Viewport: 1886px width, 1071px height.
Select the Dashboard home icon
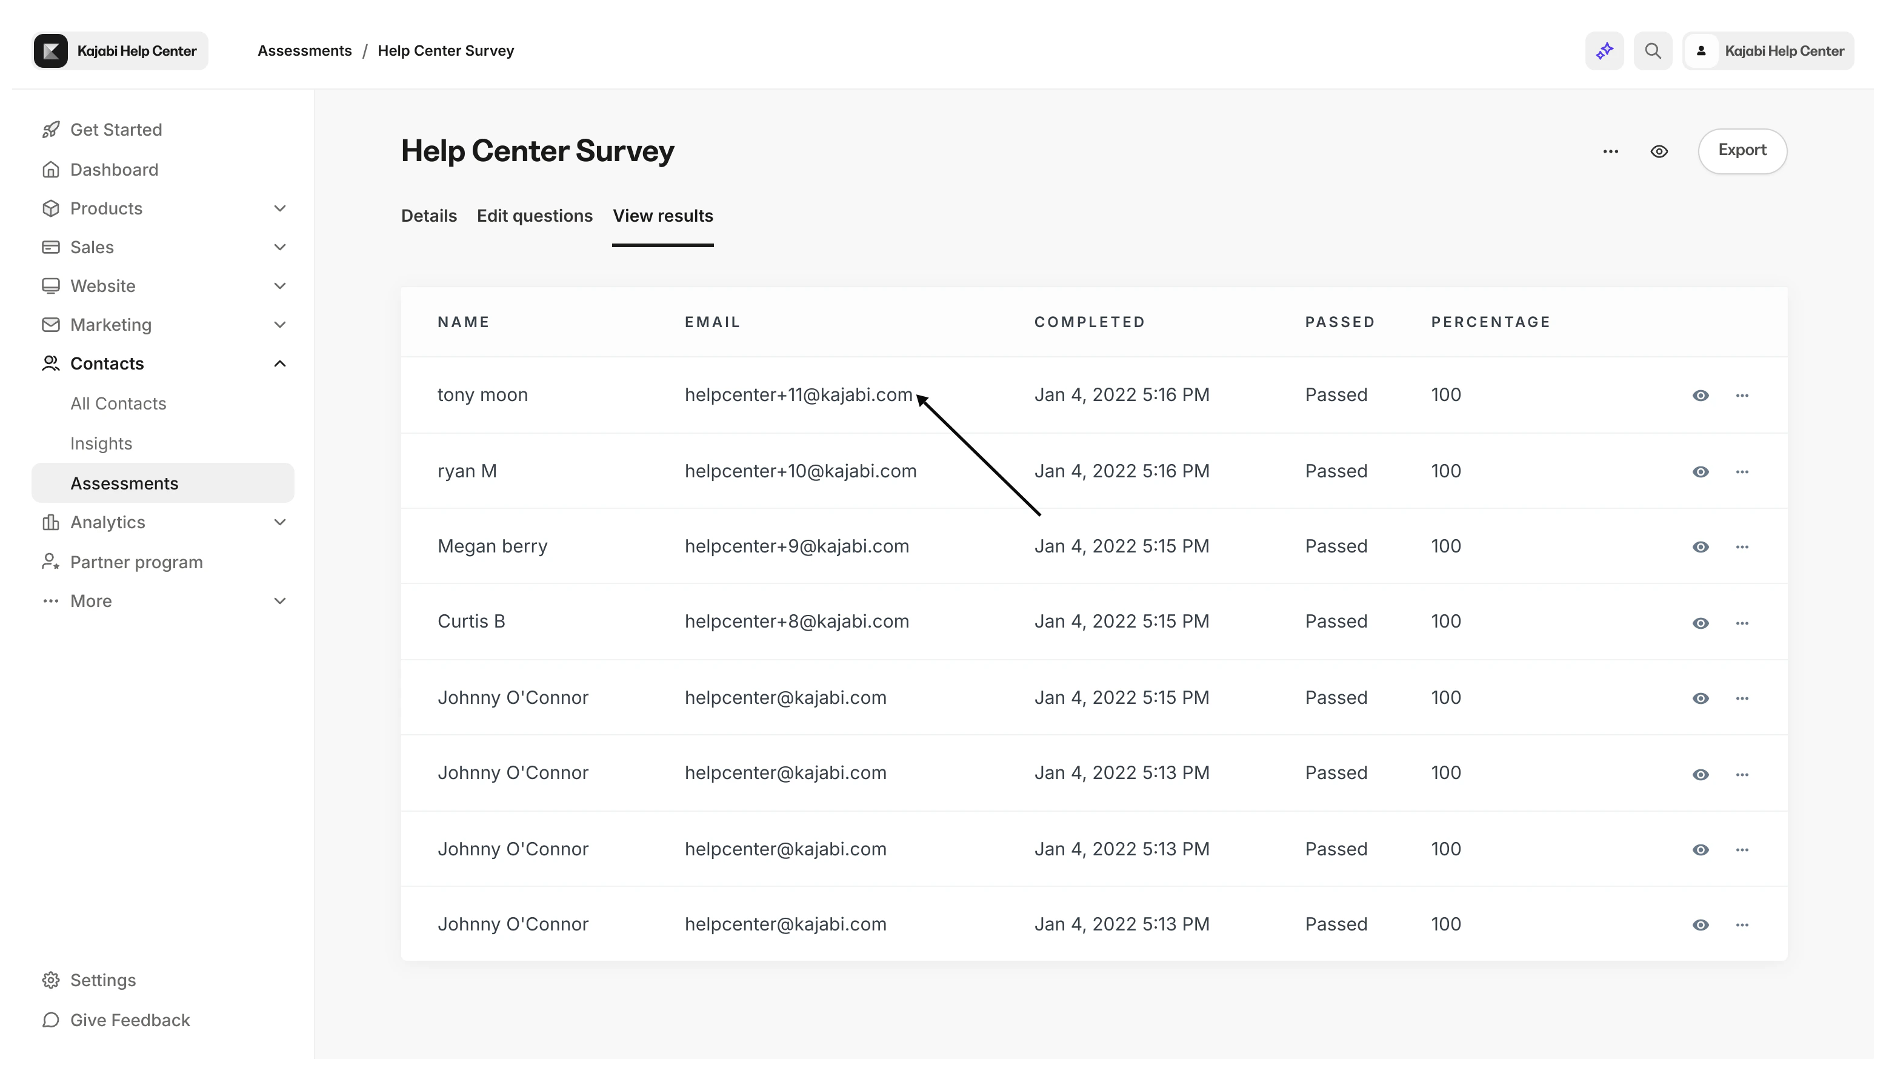(x=50, y=169)
